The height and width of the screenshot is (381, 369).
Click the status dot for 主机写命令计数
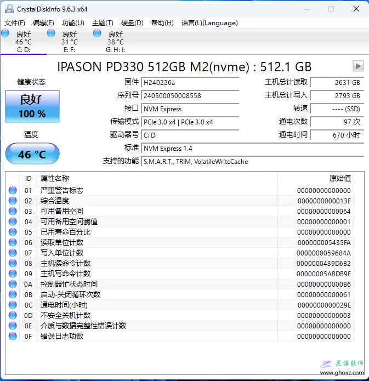pos(13,274)
